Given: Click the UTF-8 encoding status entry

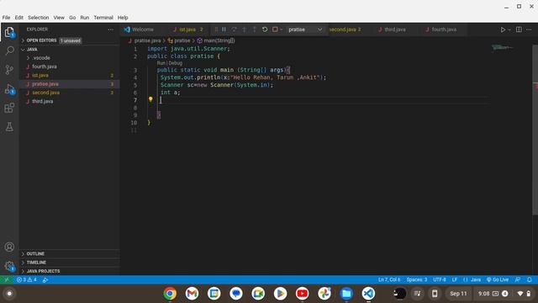Looking at the screenshot, I should [439, 279].
